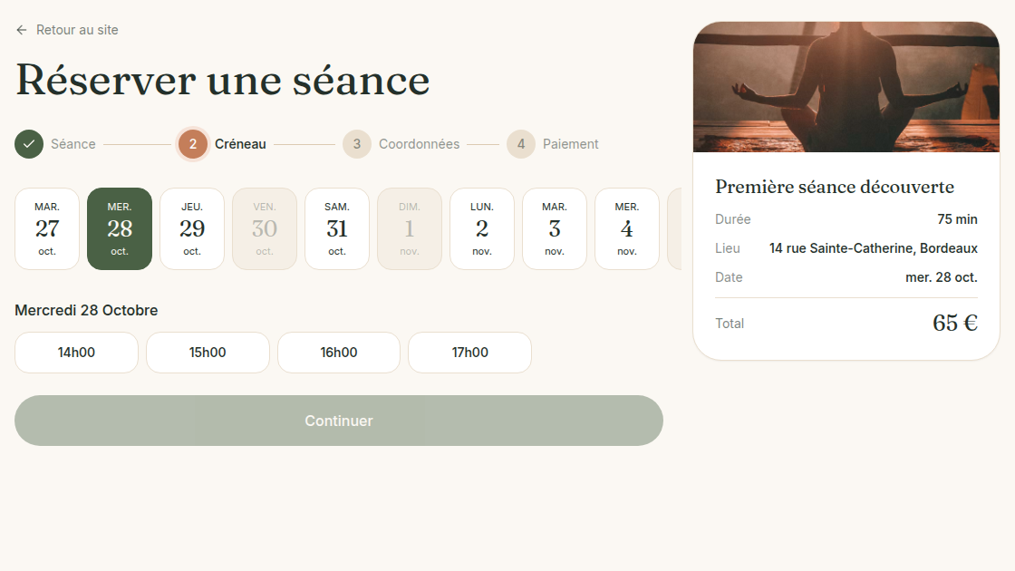Viewport: 1015px width, 571px height.
Task: Click the Créneau step label
Action: [240, 144]
